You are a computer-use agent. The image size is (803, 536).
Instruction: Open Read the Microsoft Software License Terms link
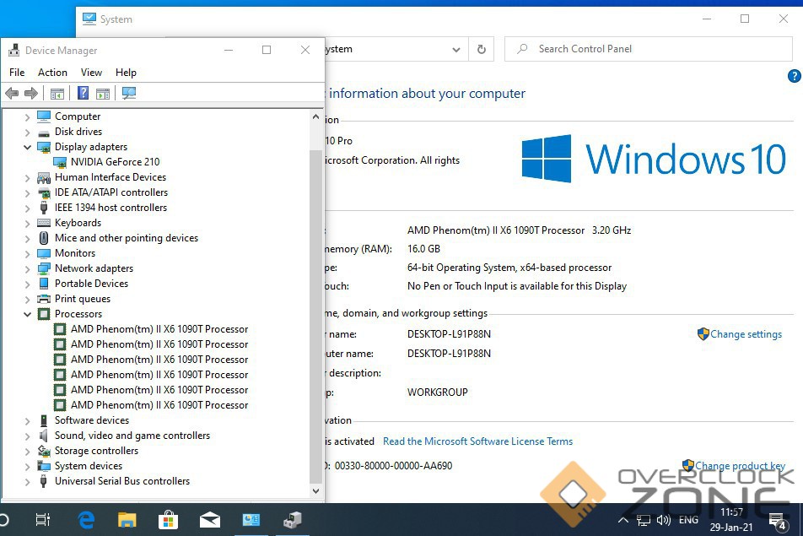[x=477, y=441]
